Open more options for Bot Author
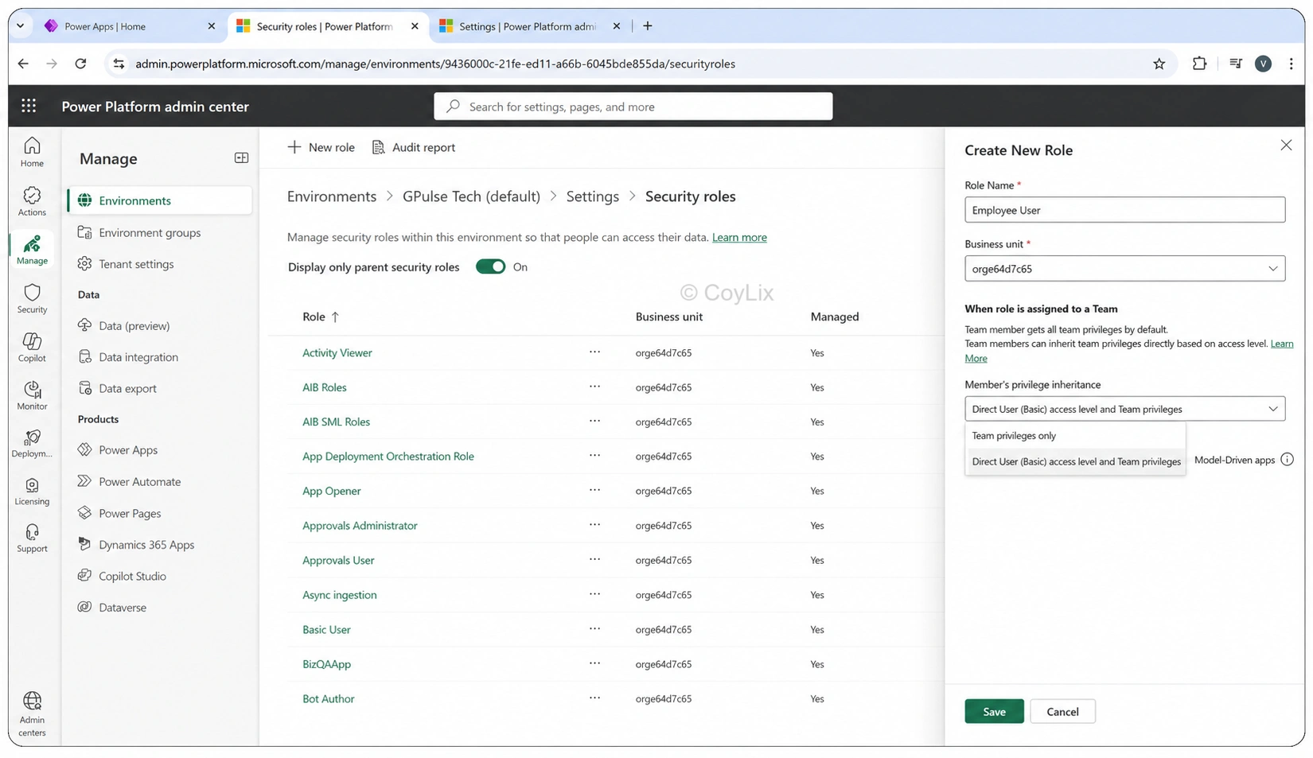This screenshot has width=1313, height=758. 594,698
